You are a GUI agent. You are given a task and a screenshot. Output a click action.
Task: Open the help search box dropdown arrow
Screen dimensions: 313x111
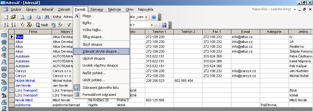pyautogui.click(x=295, y=9)
